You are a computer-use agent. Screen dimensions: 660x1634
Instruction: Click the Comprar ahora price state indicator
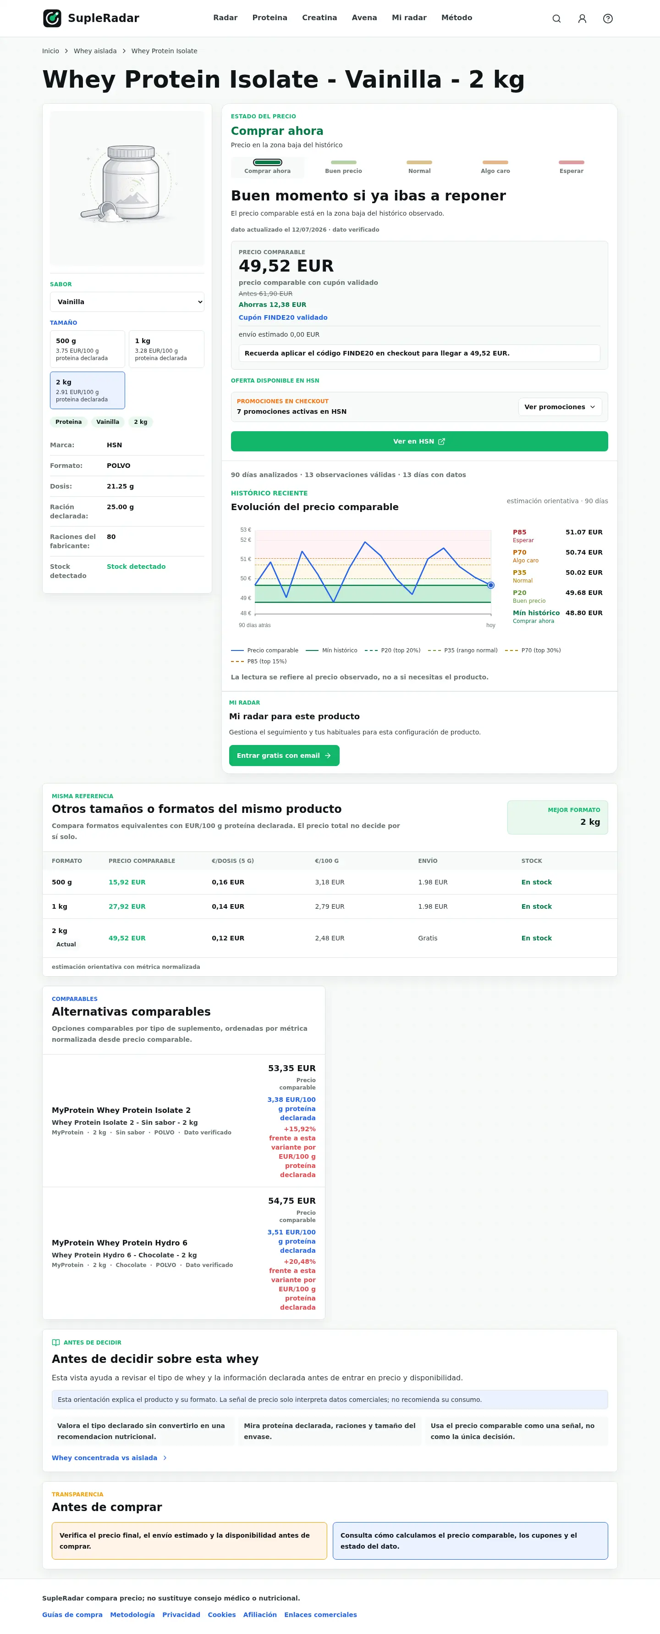pyautogui.click(x=268, y=167)
